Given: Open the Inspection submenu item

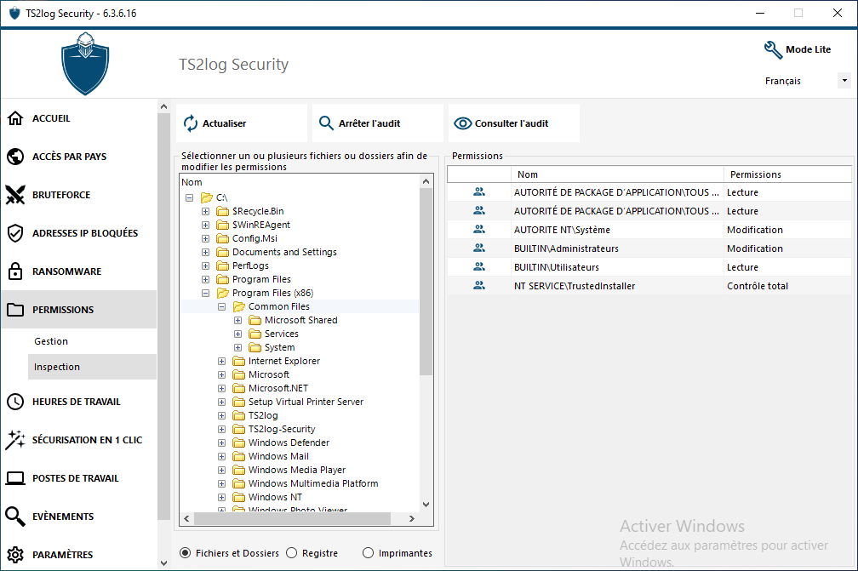Looking at the screenshot, I should pyautogui.click(x=92, y=367).
